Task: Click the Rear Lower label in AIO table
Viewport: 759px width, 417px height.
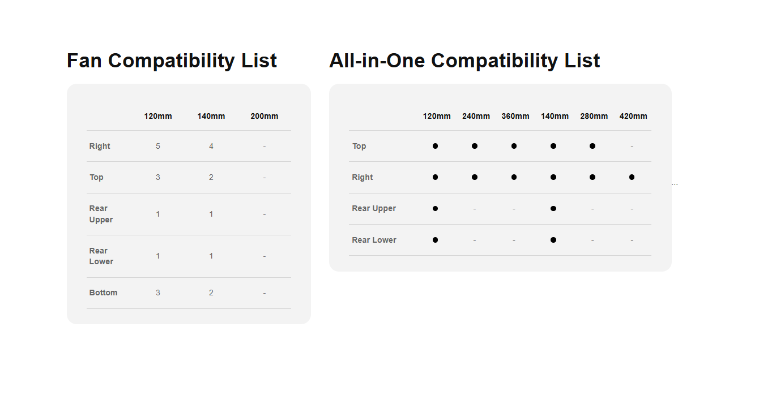Action: click(x=374, y=240)
